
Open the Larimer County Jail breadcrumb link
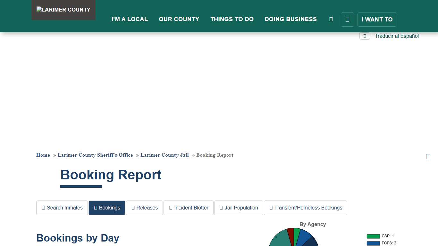(x=164, y=155)
